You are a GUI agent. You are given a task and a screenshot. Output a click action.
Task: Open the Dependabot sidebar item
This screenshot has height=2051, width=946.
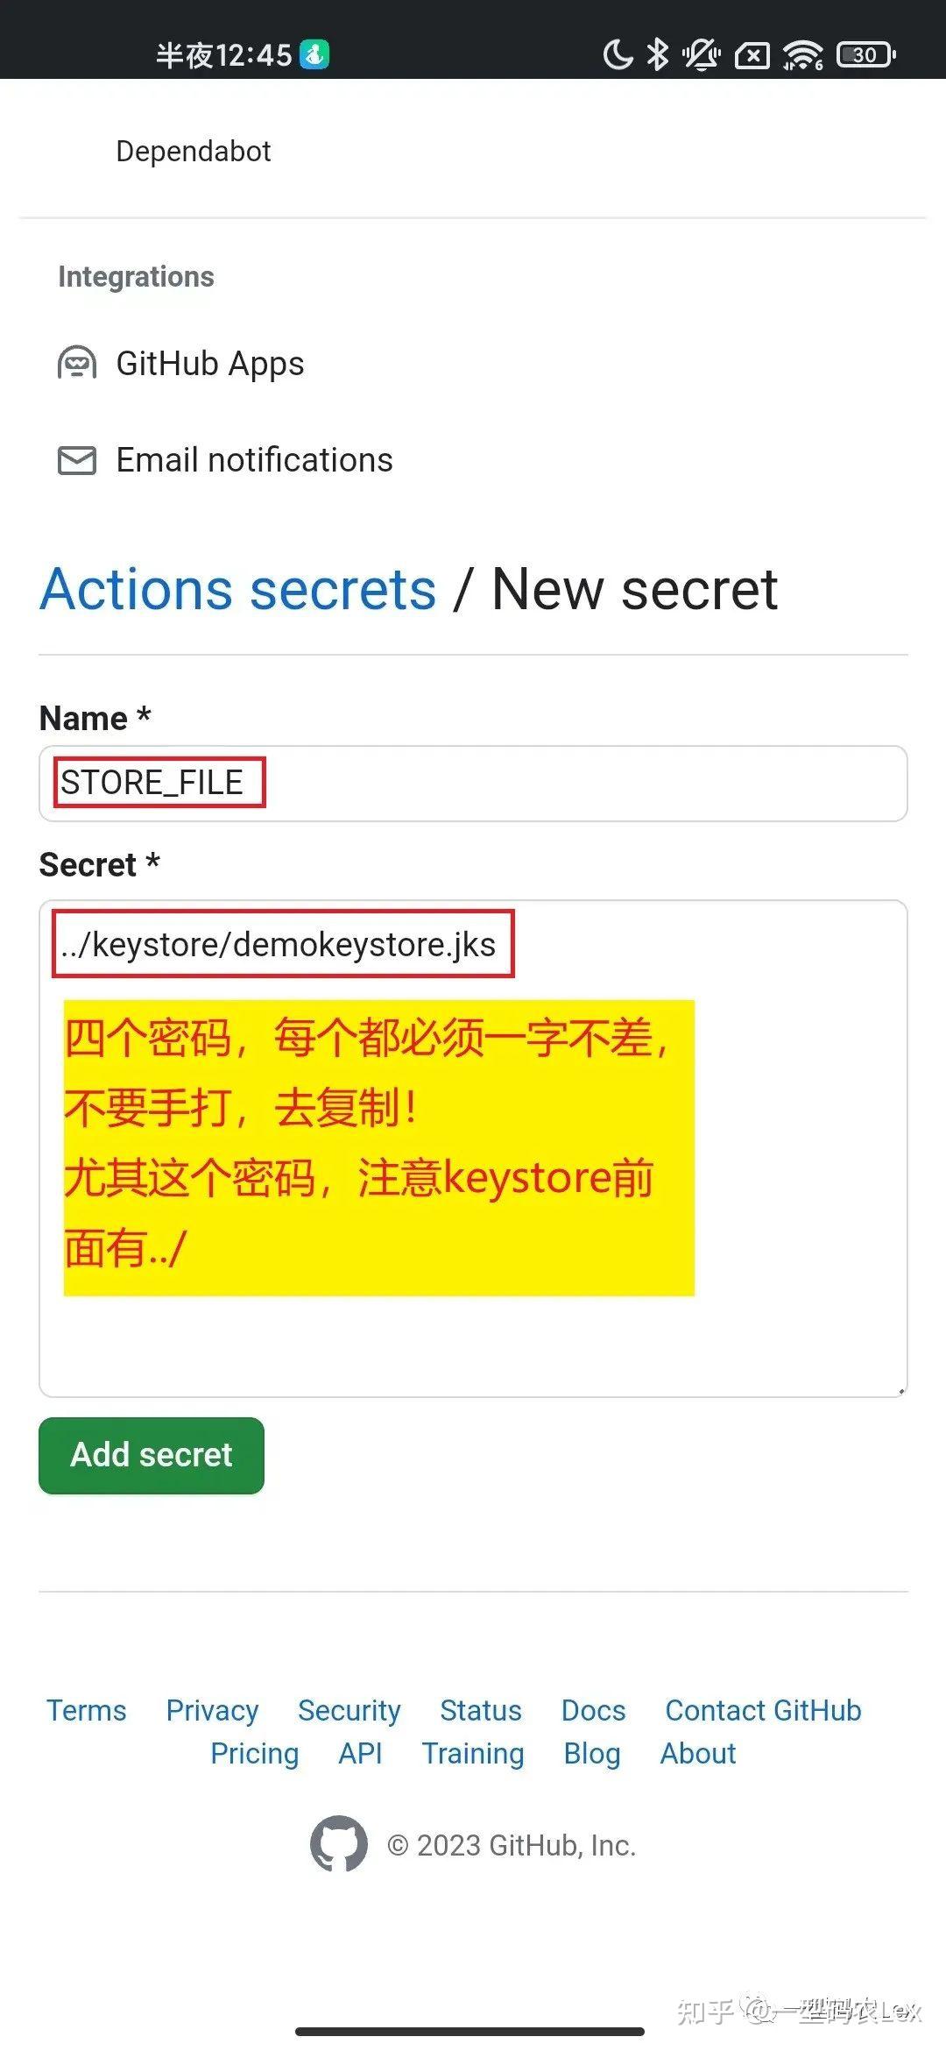[x=194, y=151]
